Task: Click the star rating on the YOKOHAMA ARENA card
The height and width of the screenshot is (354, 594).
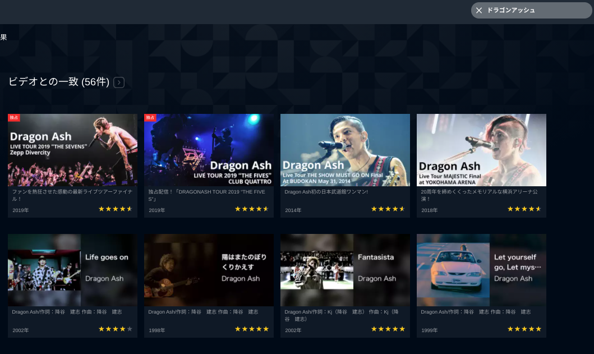Action: click(524, 209)
